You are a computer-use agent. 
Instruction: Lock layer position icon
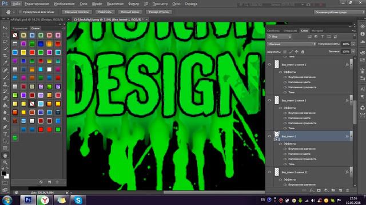(297, 52)
